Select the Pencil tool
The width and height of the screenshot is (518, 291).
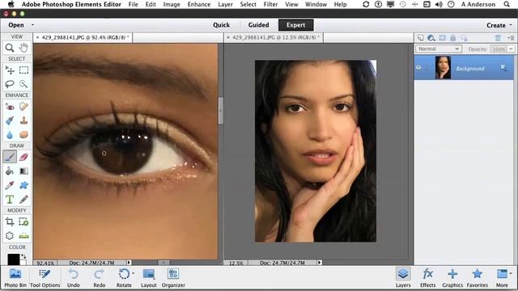[x=23, y=200]
